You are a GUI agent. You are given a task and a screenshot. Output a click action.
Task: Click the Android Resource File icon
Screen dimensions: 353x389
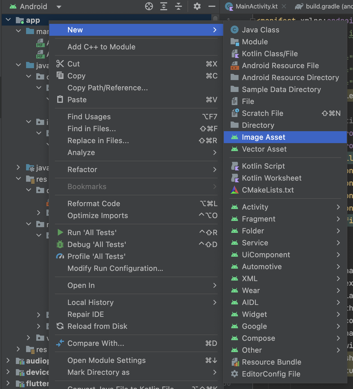click(x=235, y=66)
